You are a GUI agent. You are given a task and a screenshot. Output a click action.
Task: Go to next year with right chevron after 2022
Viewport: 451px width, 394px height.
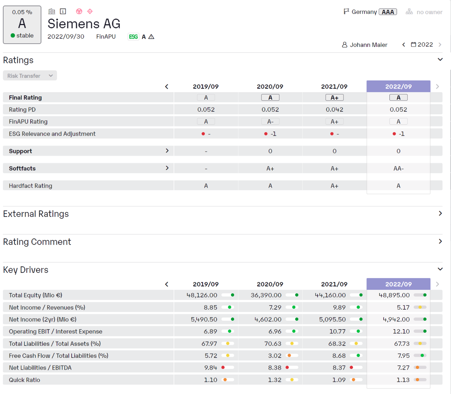point(440,45)
